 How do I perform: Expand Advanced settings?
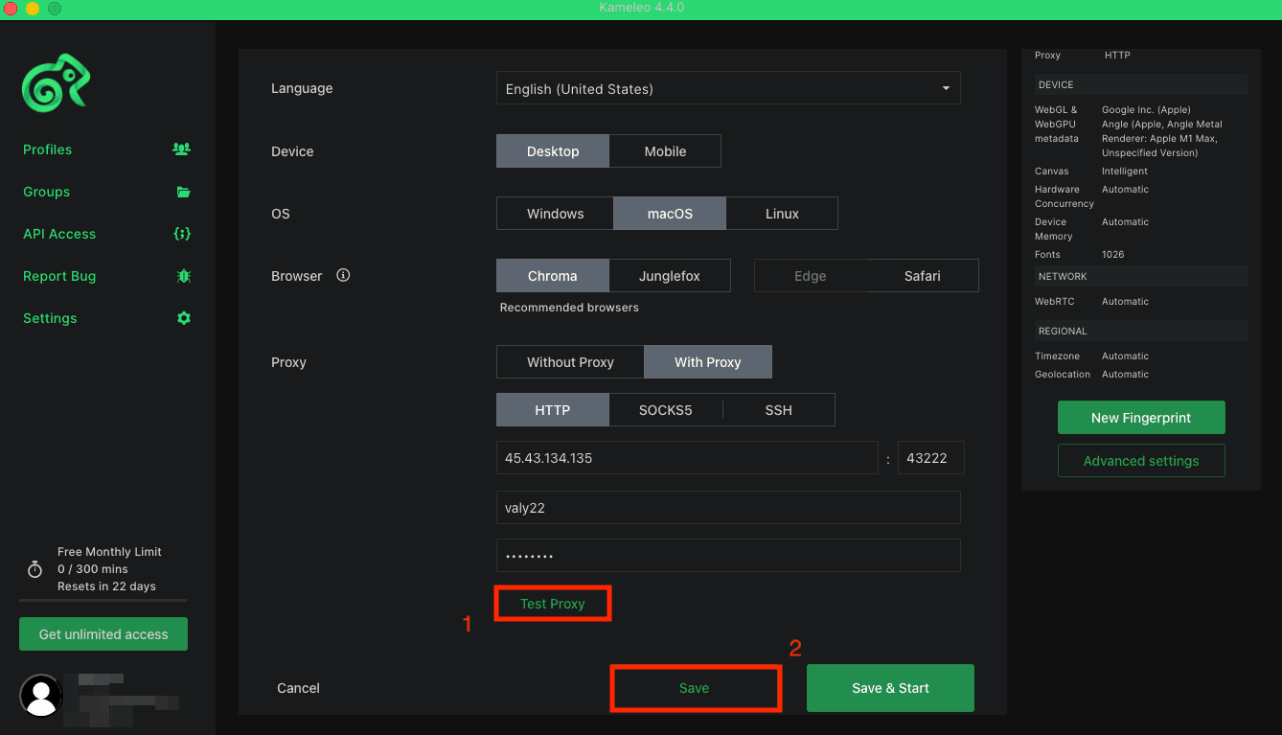1141,460
